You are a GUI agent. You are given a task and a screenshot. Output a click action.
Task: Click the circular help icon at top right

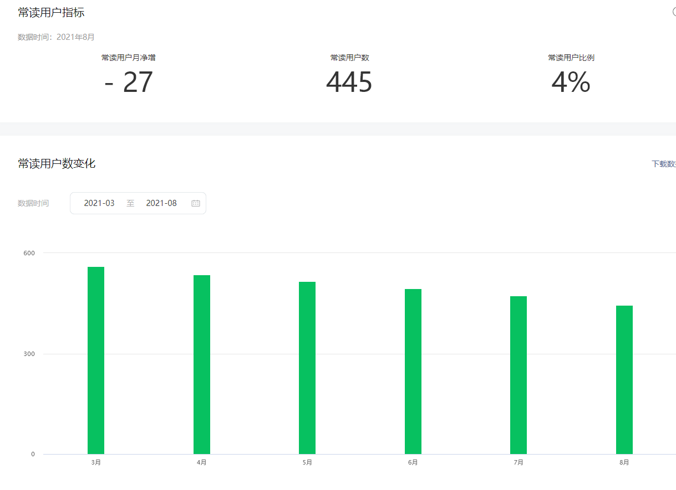[674, 12]
